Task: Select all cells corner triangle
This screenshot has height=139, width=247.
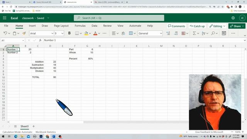Action: [5, 46]
